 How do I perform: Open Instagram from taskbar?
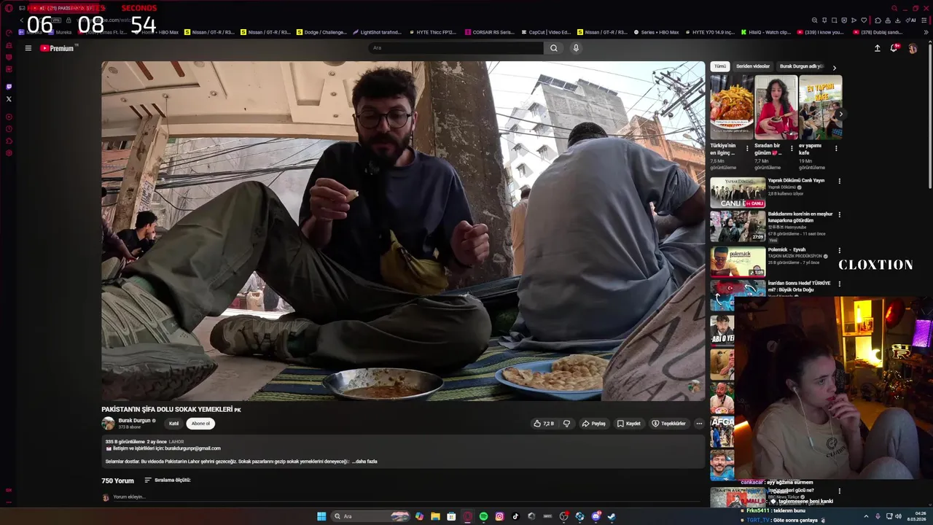[499, 516]
